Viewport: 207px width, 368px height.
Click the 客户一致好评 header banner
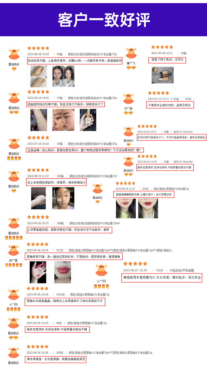coord(103,20)
